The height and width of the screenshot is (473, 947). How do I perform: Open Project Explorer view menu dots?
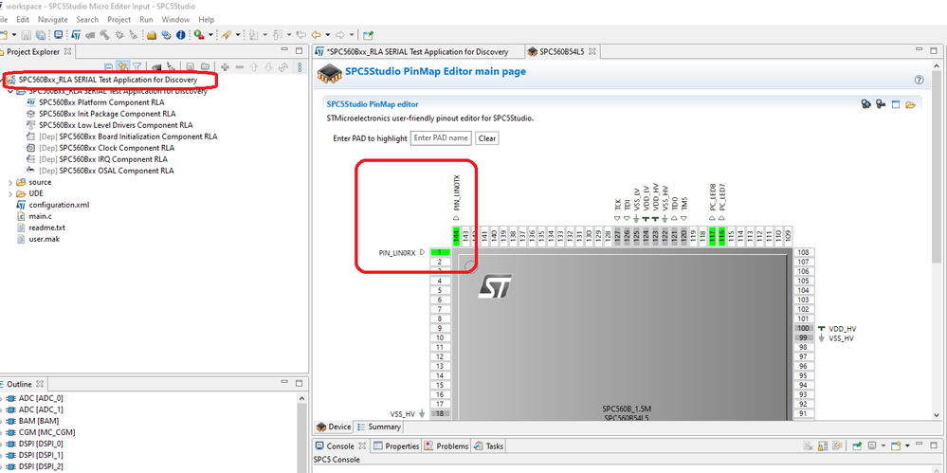[x=300, y=67]
